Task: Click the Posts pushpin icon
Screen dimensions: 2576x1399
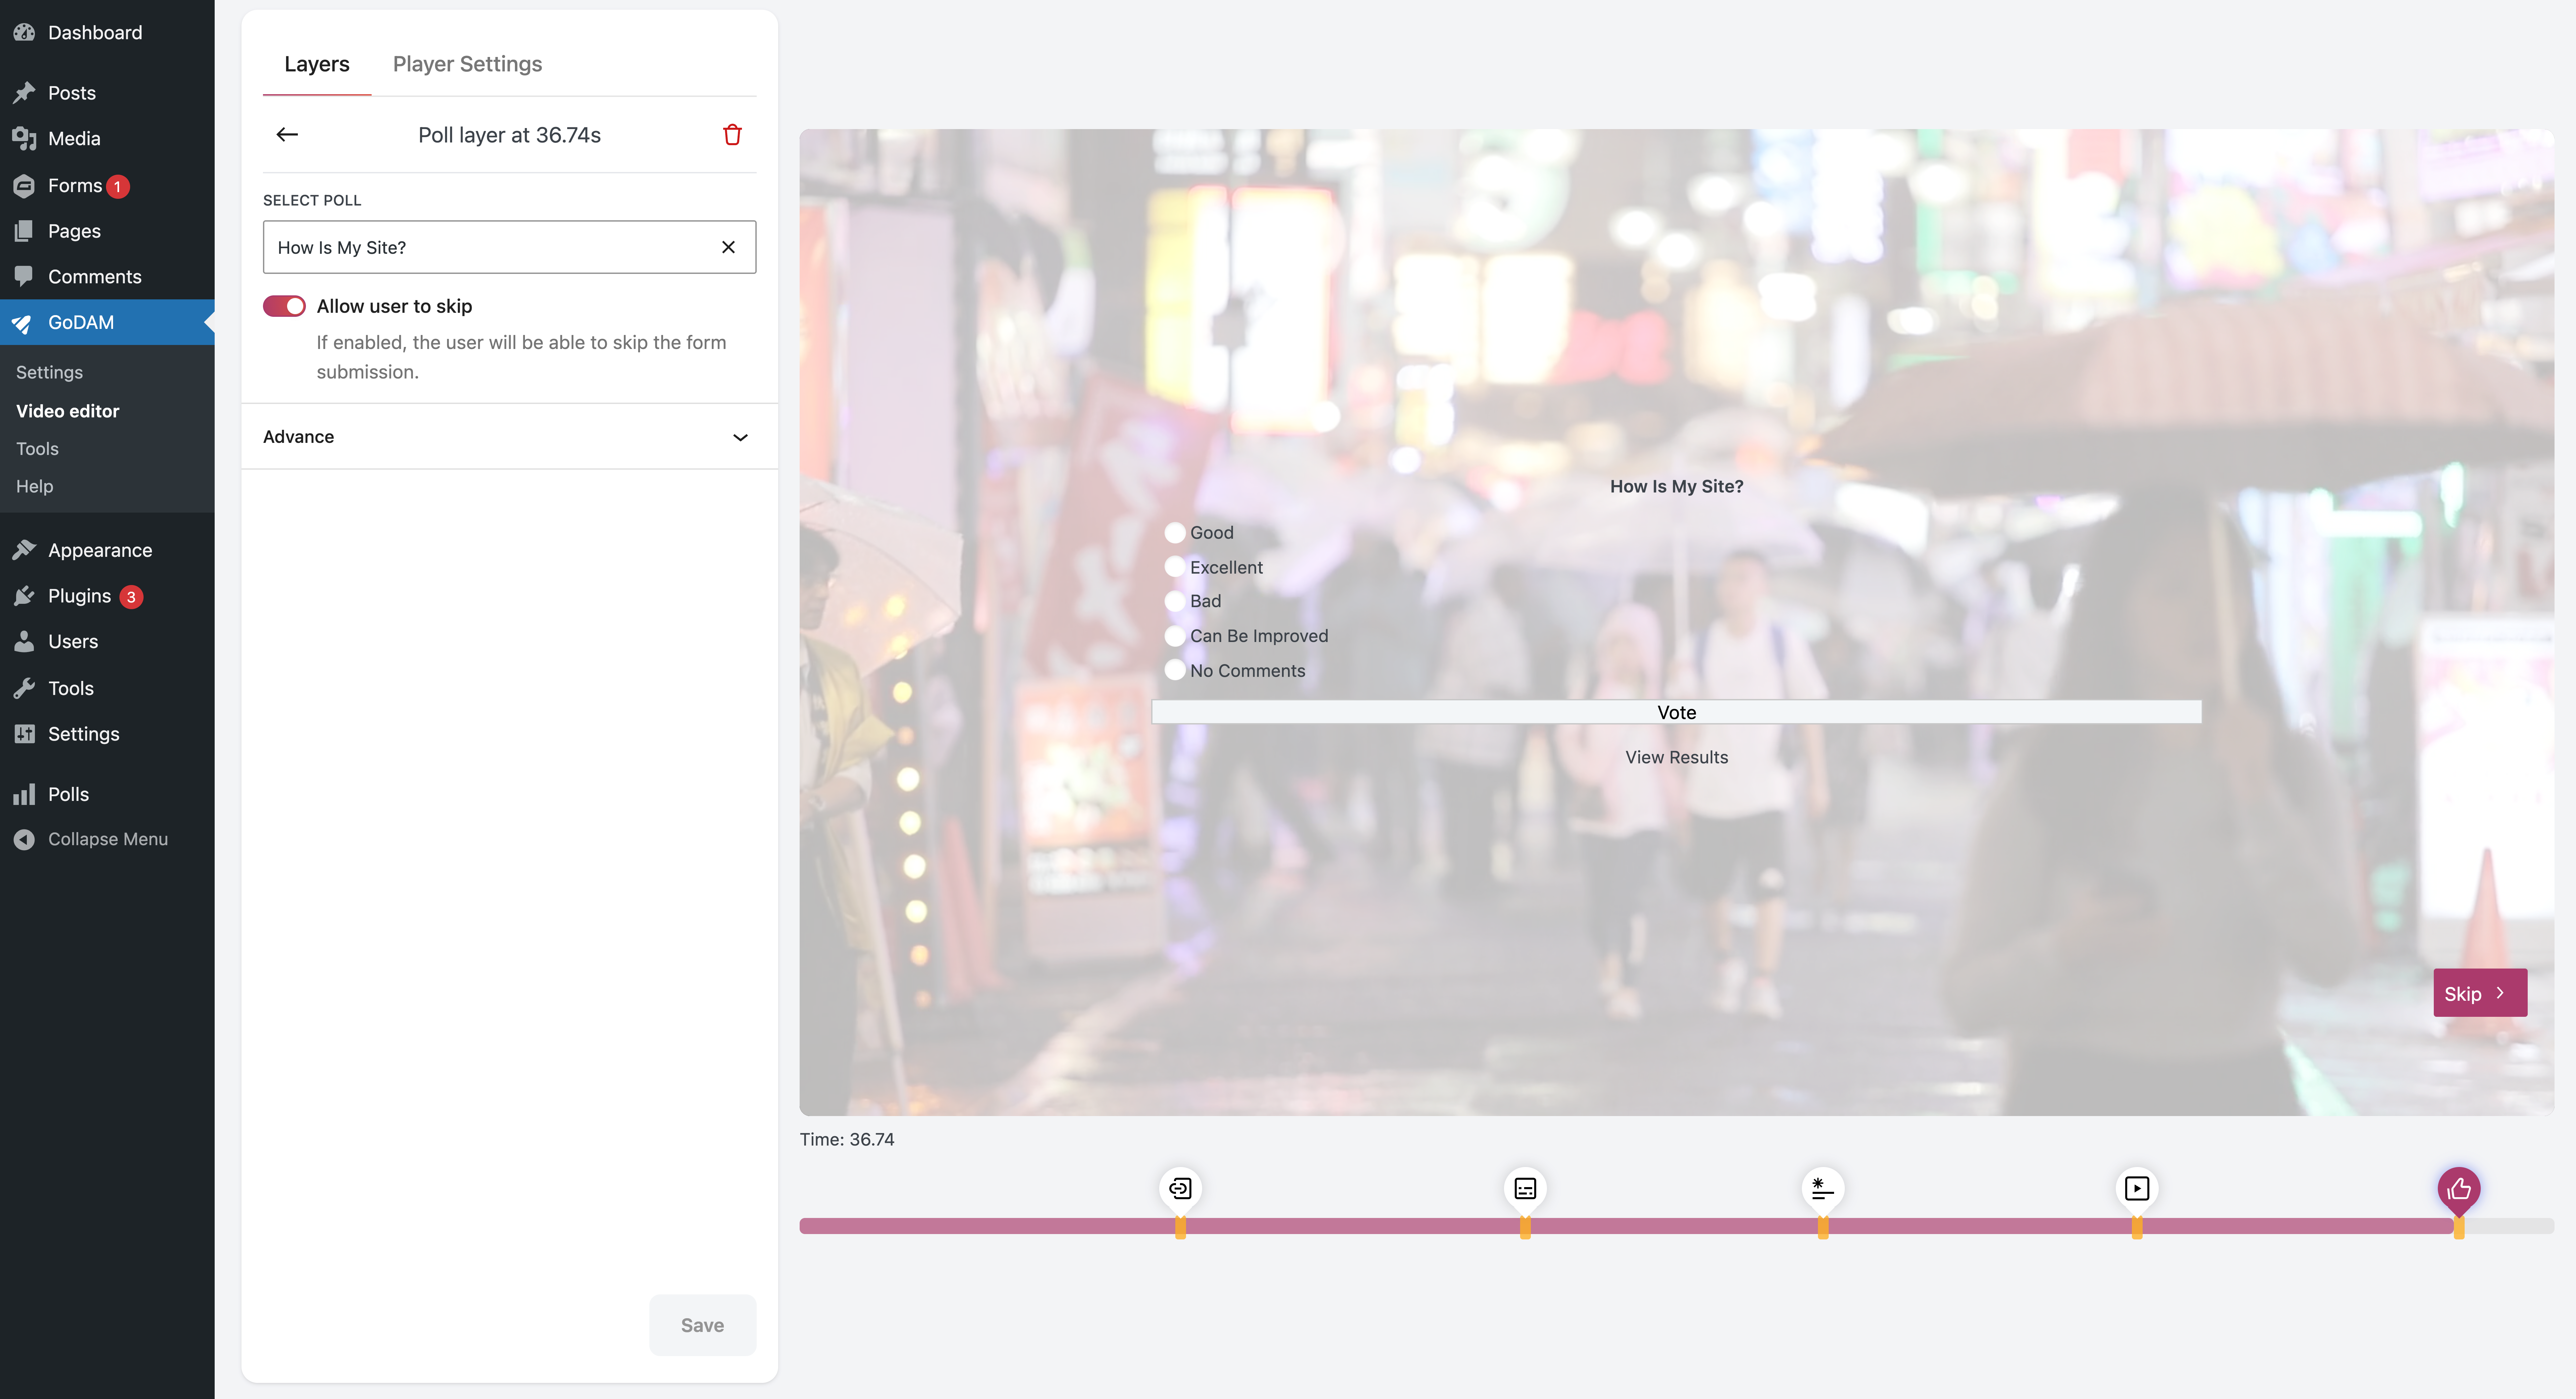Action: [x=24, y=93]
